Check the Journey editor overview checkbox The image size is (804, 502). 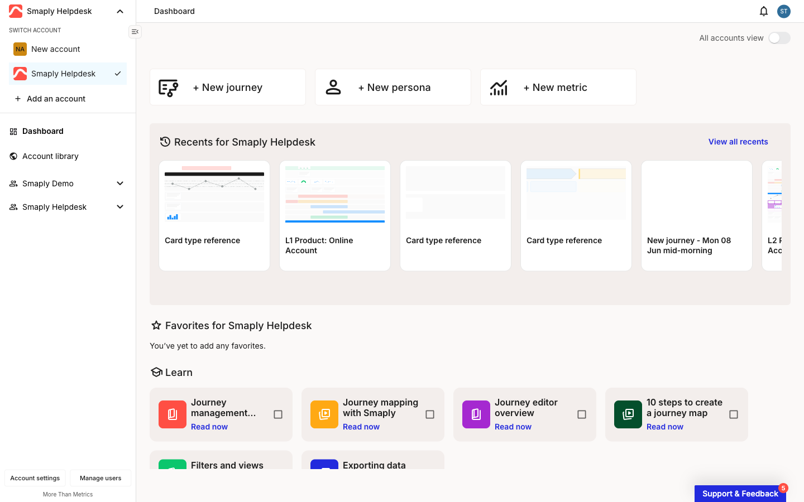coord(582,414)
